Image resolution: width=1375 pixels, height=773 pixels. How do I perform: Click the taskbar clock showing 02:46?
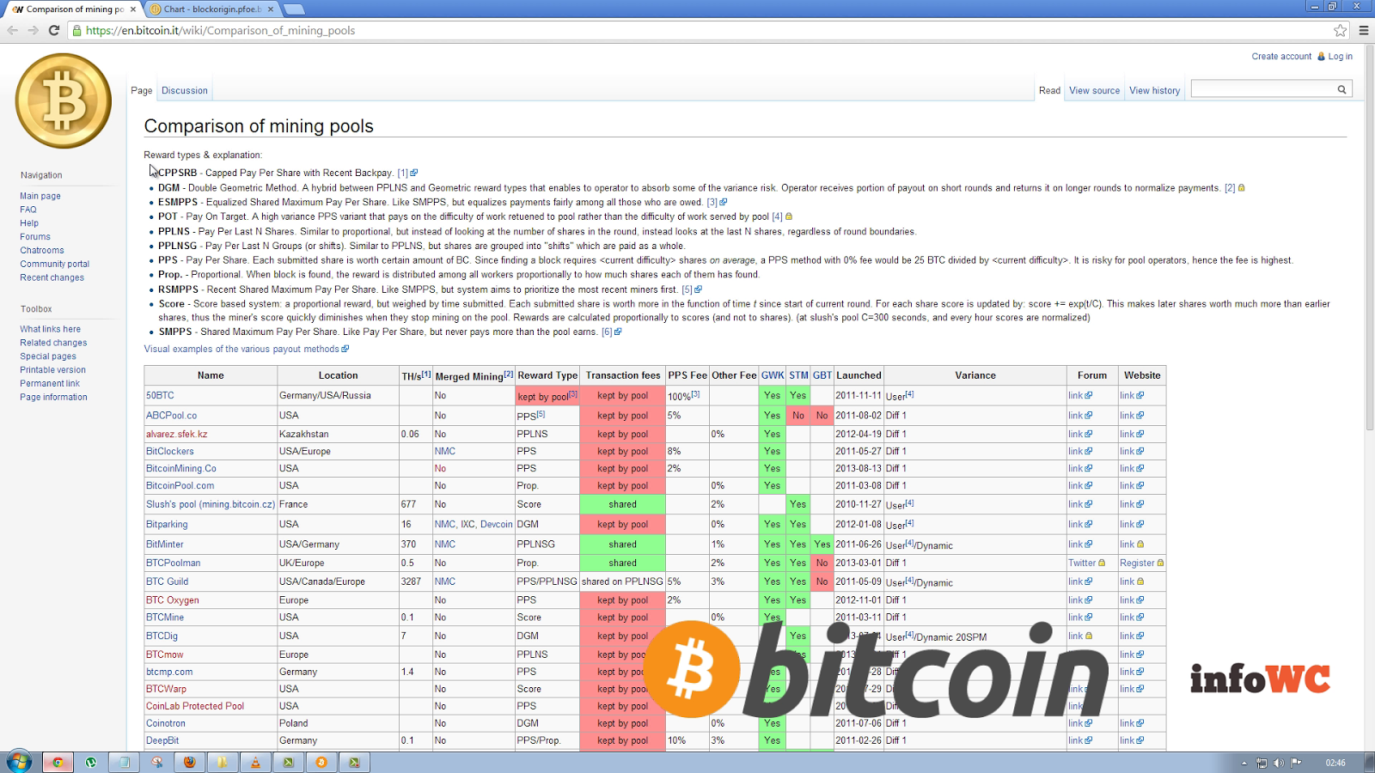click(x=1335, y=763)
